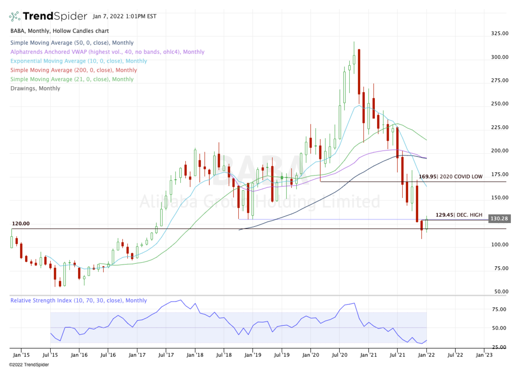Click the RSI 75.00 axis label
The height and width of the screenshot is (369, 520).
pos(500,309)
